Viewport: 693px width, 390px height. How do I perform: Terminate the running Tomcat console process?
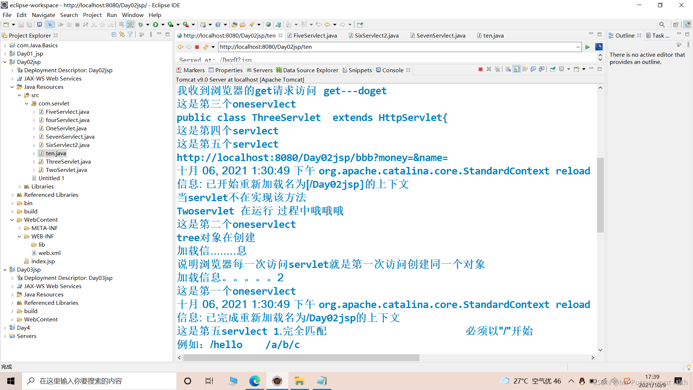(480, 69)
